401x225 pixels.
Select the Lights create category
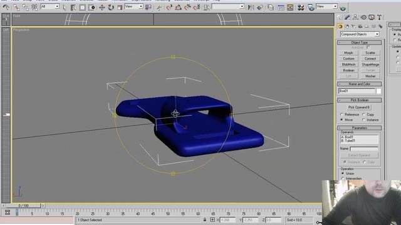pos(353,26)
